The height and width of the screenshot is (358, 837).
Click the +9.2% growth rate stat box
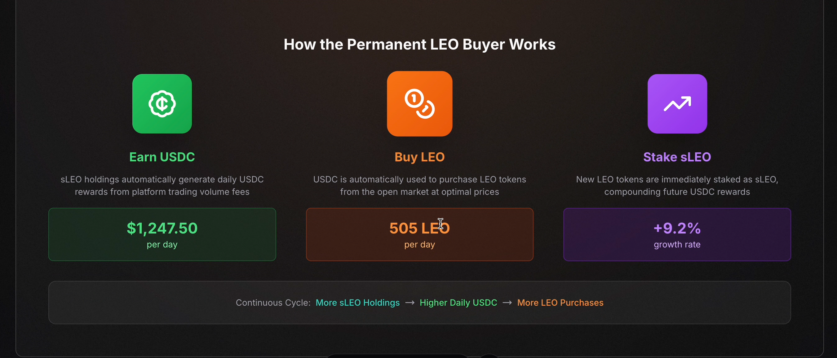tap(677, 234)
